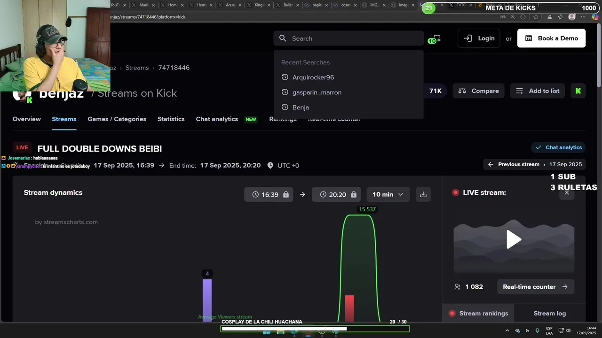Click the ESP LAA language indicator
This screenshot has width=602, height=338.
click(x=549, y=330)
